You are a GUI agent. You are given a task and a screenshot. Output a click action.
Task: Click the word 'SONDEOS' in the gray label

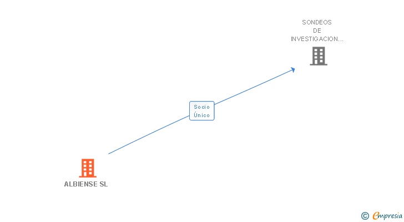(317, 22)
